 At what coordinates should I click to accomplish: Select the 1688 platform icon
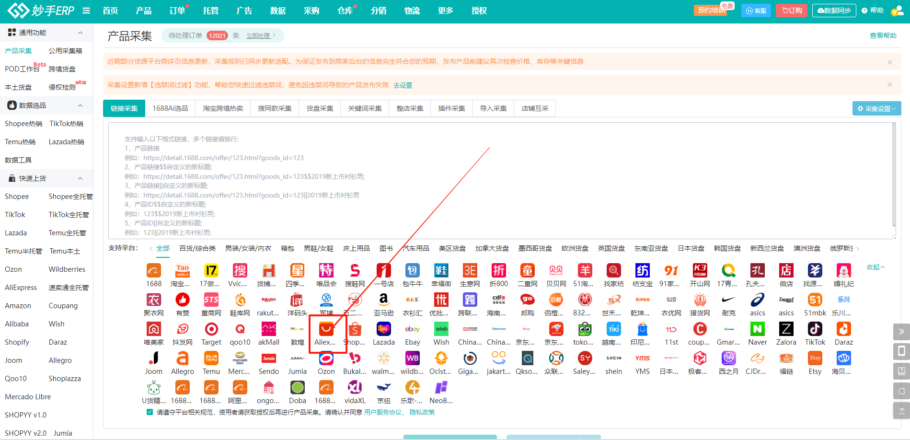(x=154, y=271)
